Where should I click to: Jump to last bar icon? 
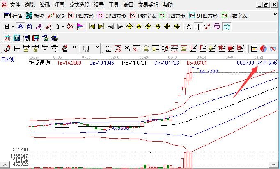101,27
